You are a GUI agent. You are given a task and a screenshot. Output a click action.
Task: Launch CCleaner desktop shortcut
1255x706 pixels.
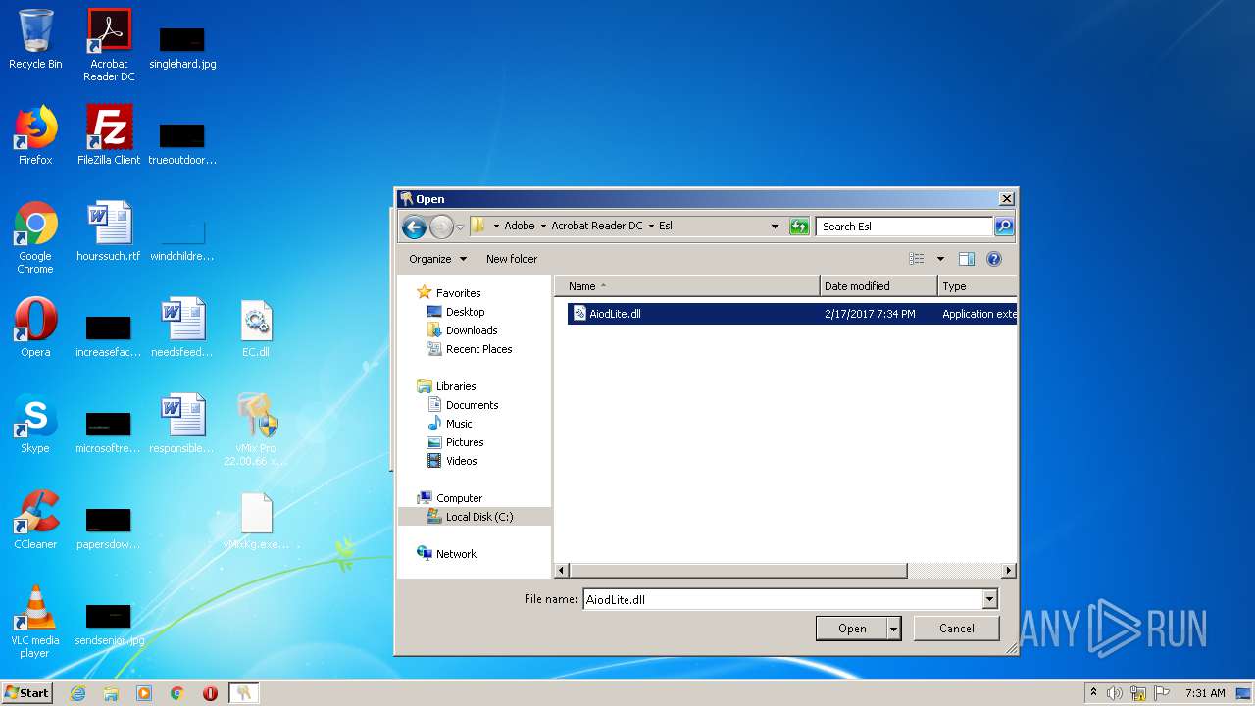click(x=35, y=520)
